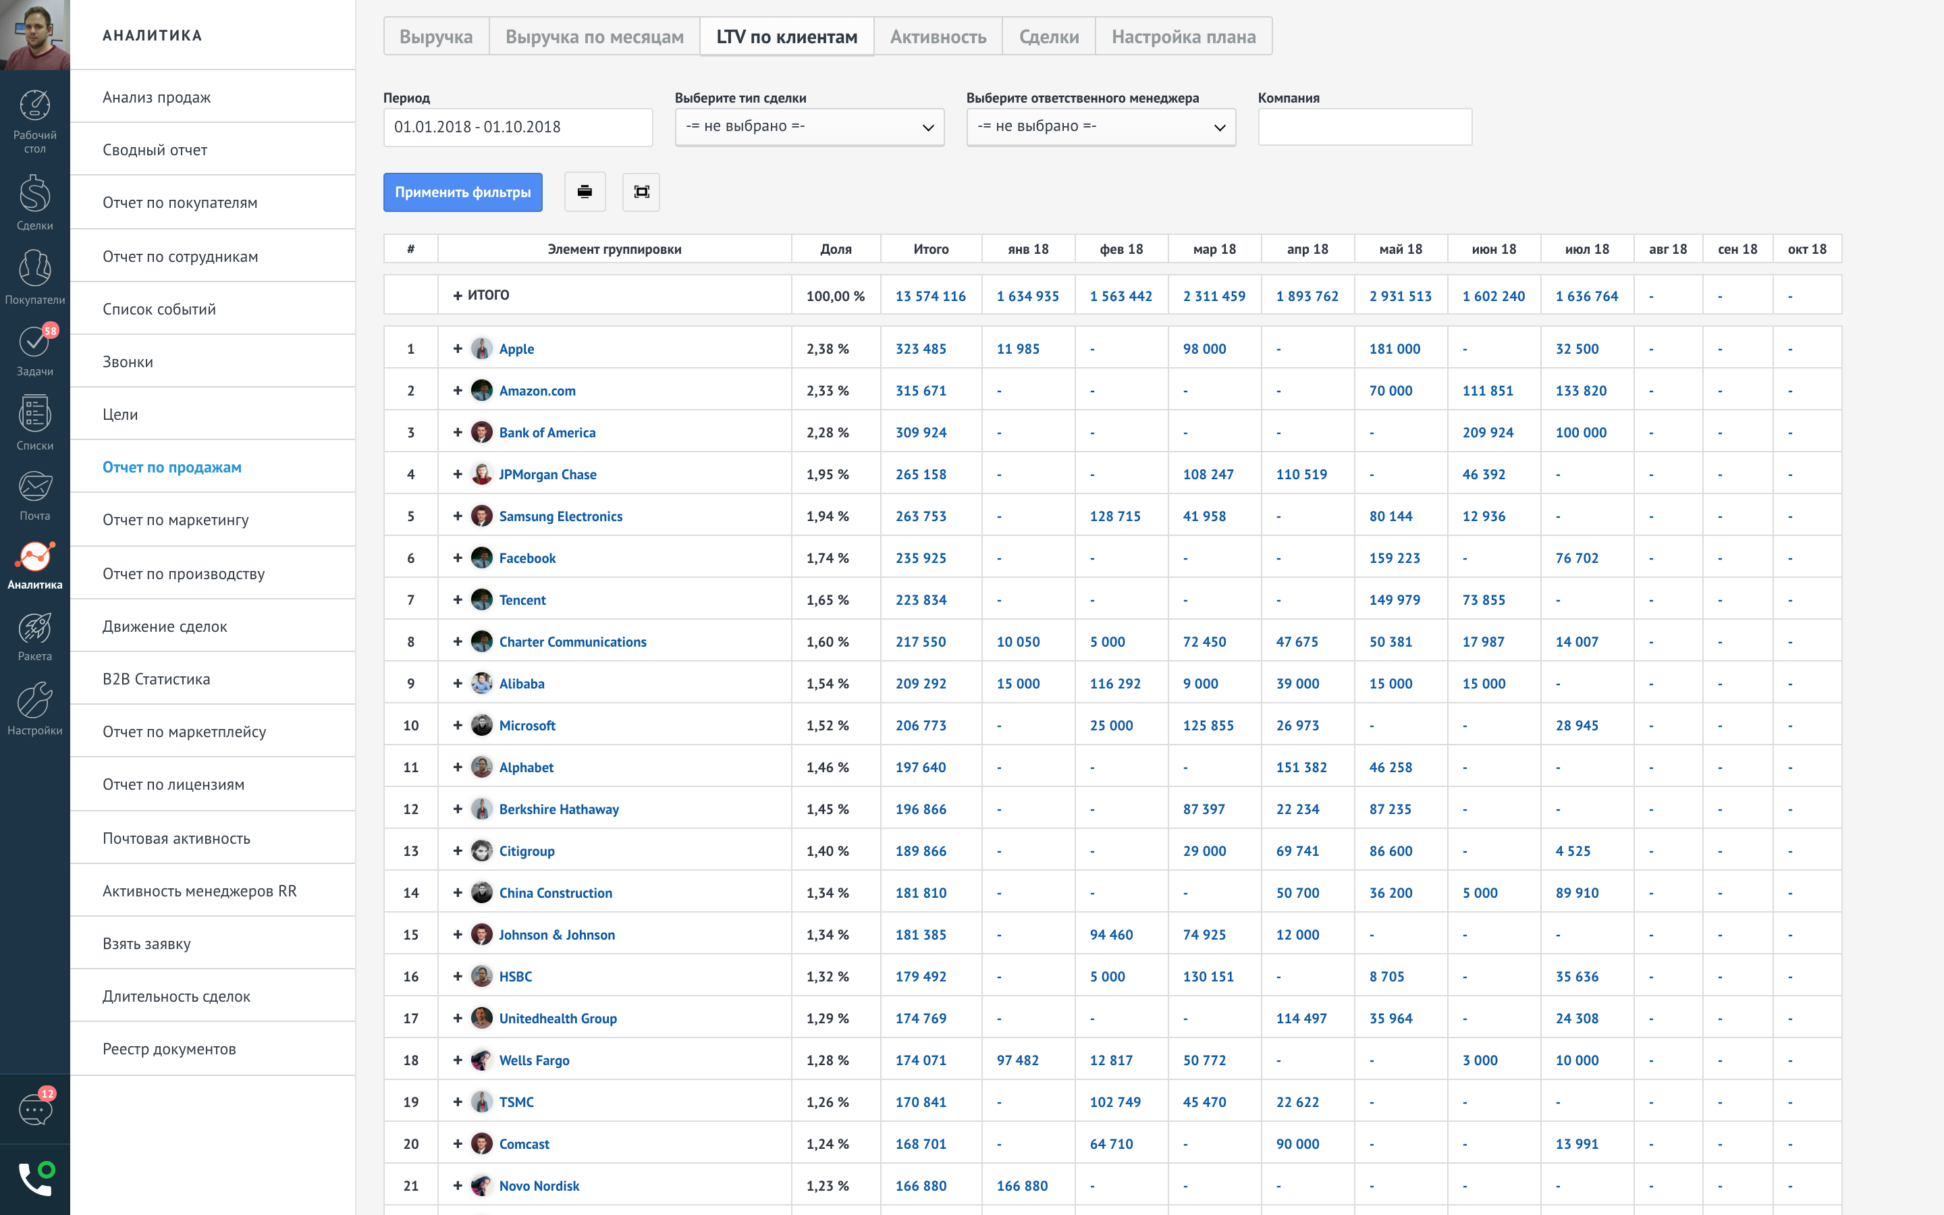Expand the Johnson & Johnson row
Image resolution: width=1944 pixels, height=1215 pixels.
click(x=457, y=935)
